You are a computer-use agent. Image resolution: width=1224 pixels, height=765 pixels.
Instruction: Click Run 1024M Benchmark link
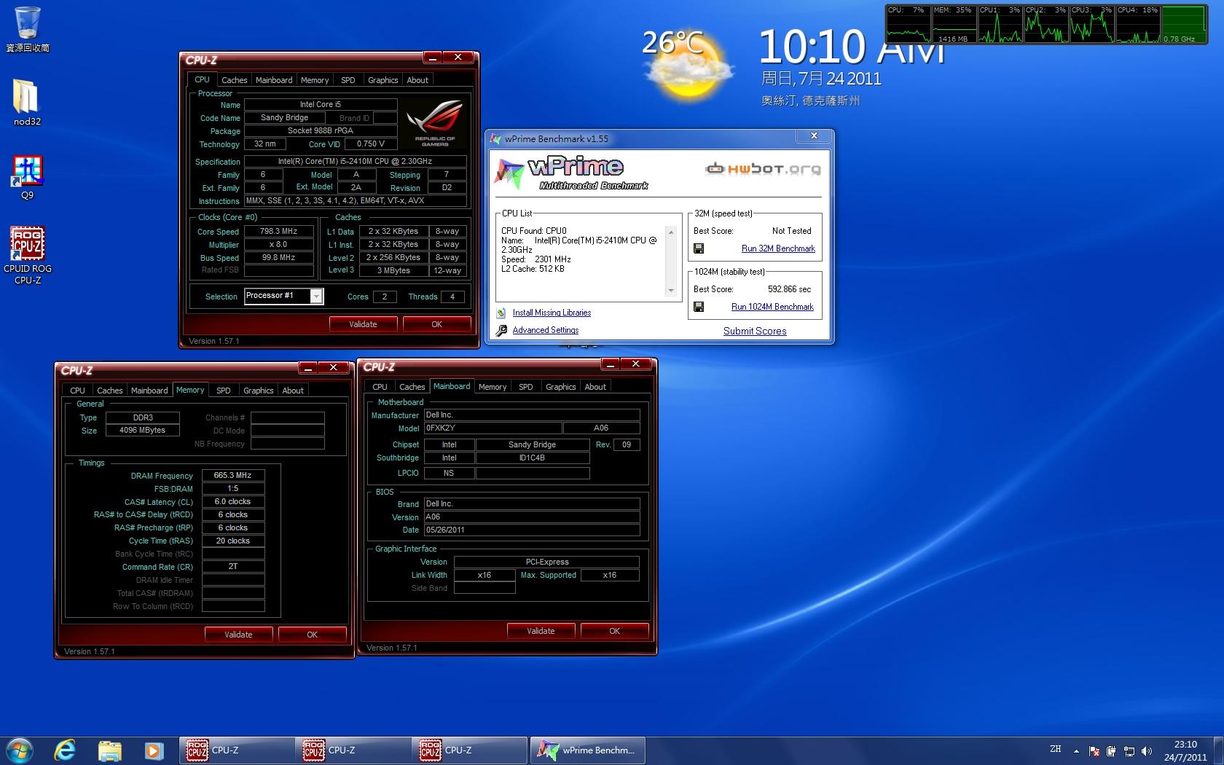point(772,307)
